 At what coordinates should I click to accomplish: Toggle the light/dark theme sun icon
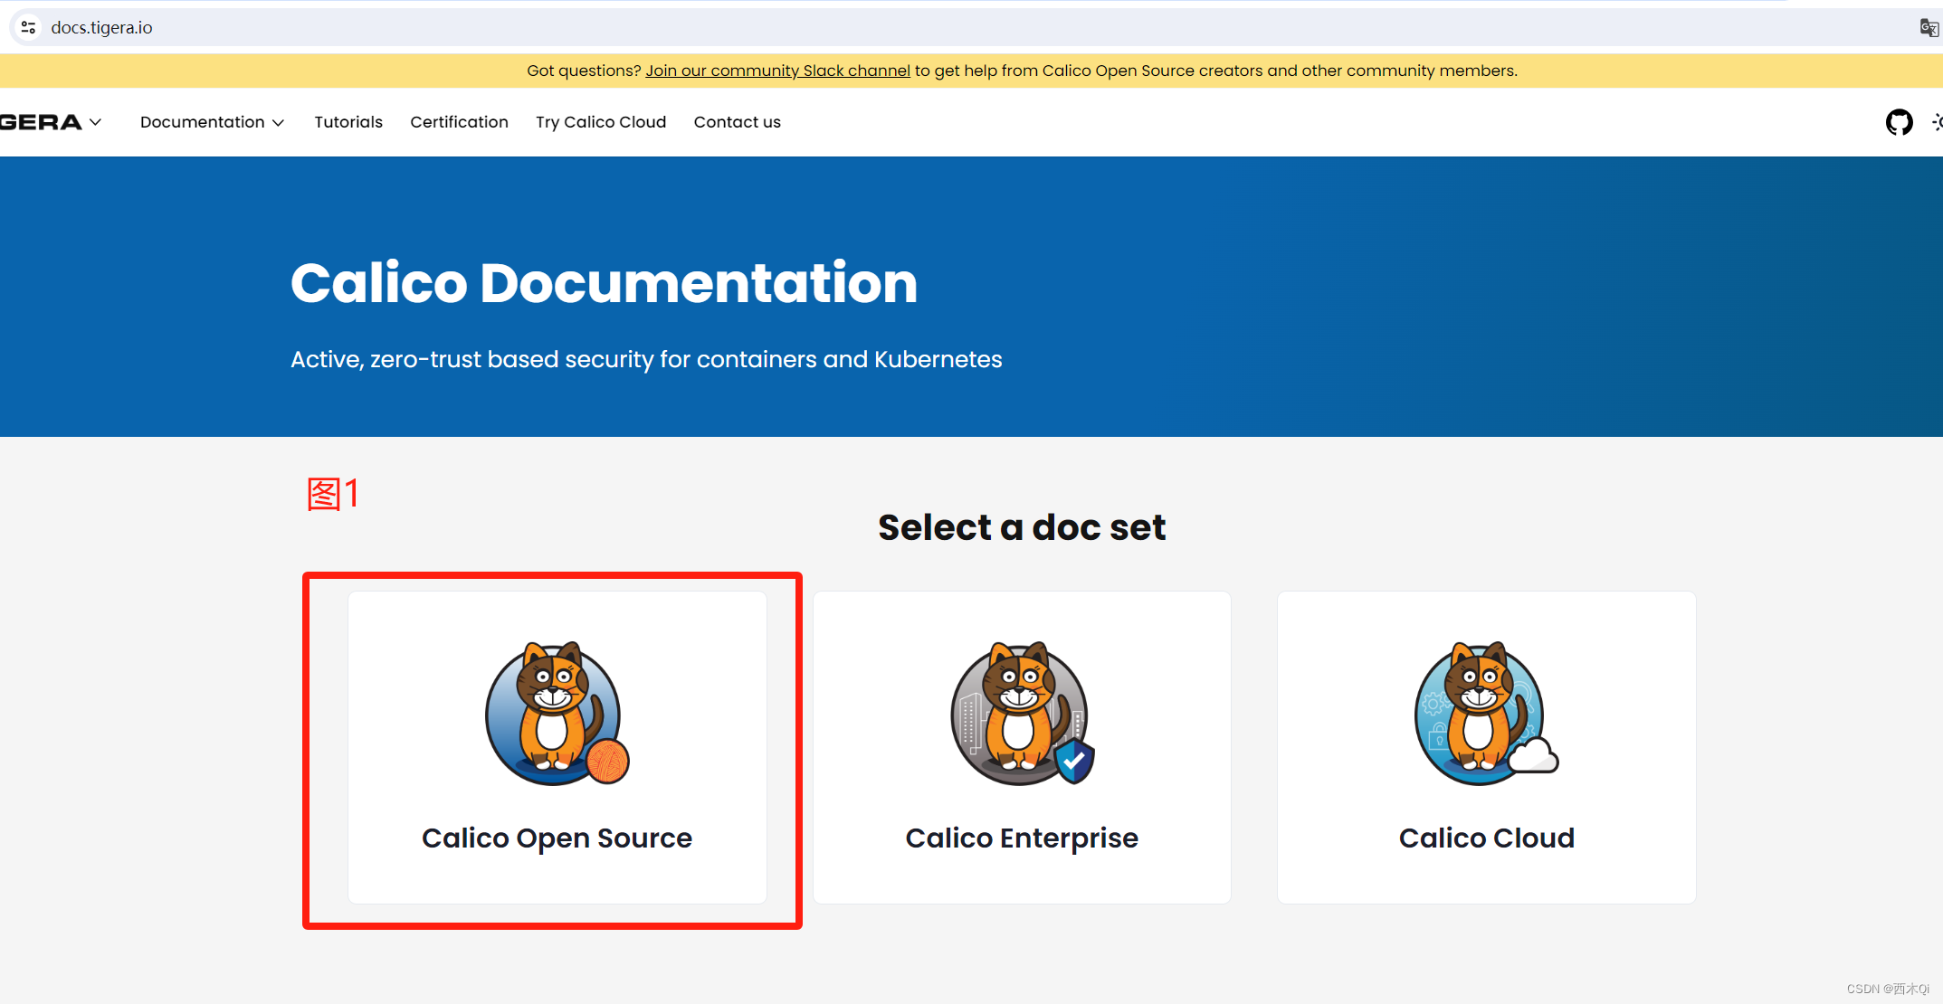(x=1938, y=122)
